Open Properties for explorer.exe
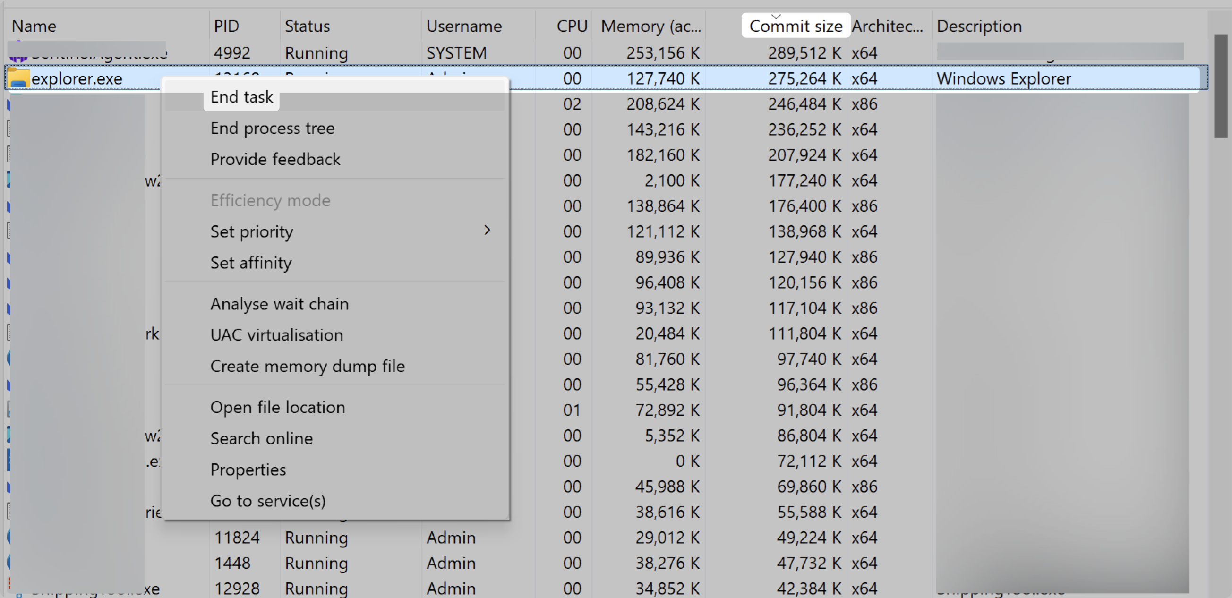Image resolution: width=1232 pixels, height=598 pixels. tap(248, 470)
